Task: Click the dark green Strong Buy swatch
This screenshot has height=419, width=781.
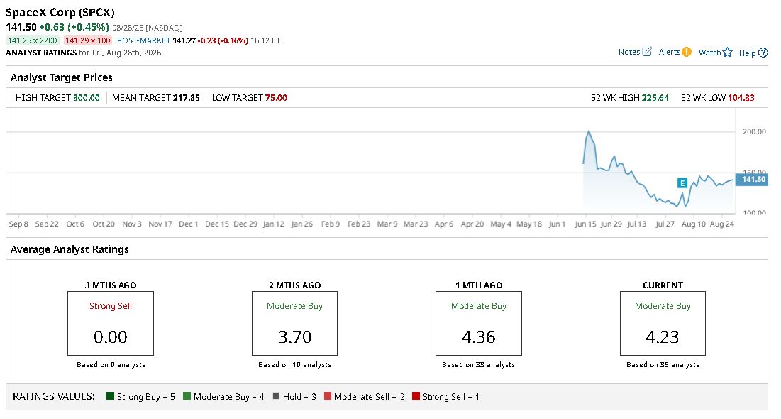Action: click(111, 396)
